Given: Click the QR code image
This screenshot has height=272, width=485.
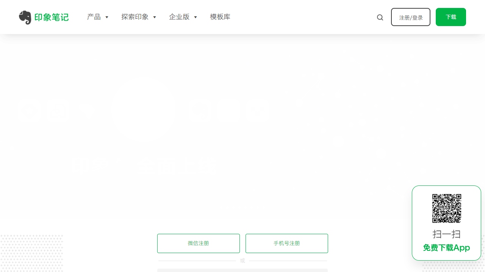Looking at the screenshot, I should coord(447,208).
